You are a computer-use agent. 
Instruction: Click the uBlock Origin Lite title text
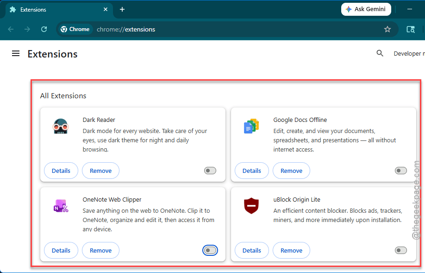pos(297,199)
